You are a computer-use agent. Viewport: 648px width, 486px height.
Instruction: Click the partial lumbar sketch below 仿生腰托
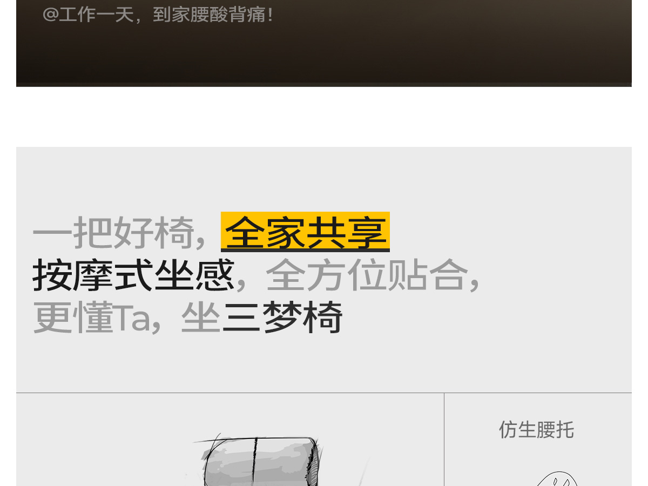556,479
